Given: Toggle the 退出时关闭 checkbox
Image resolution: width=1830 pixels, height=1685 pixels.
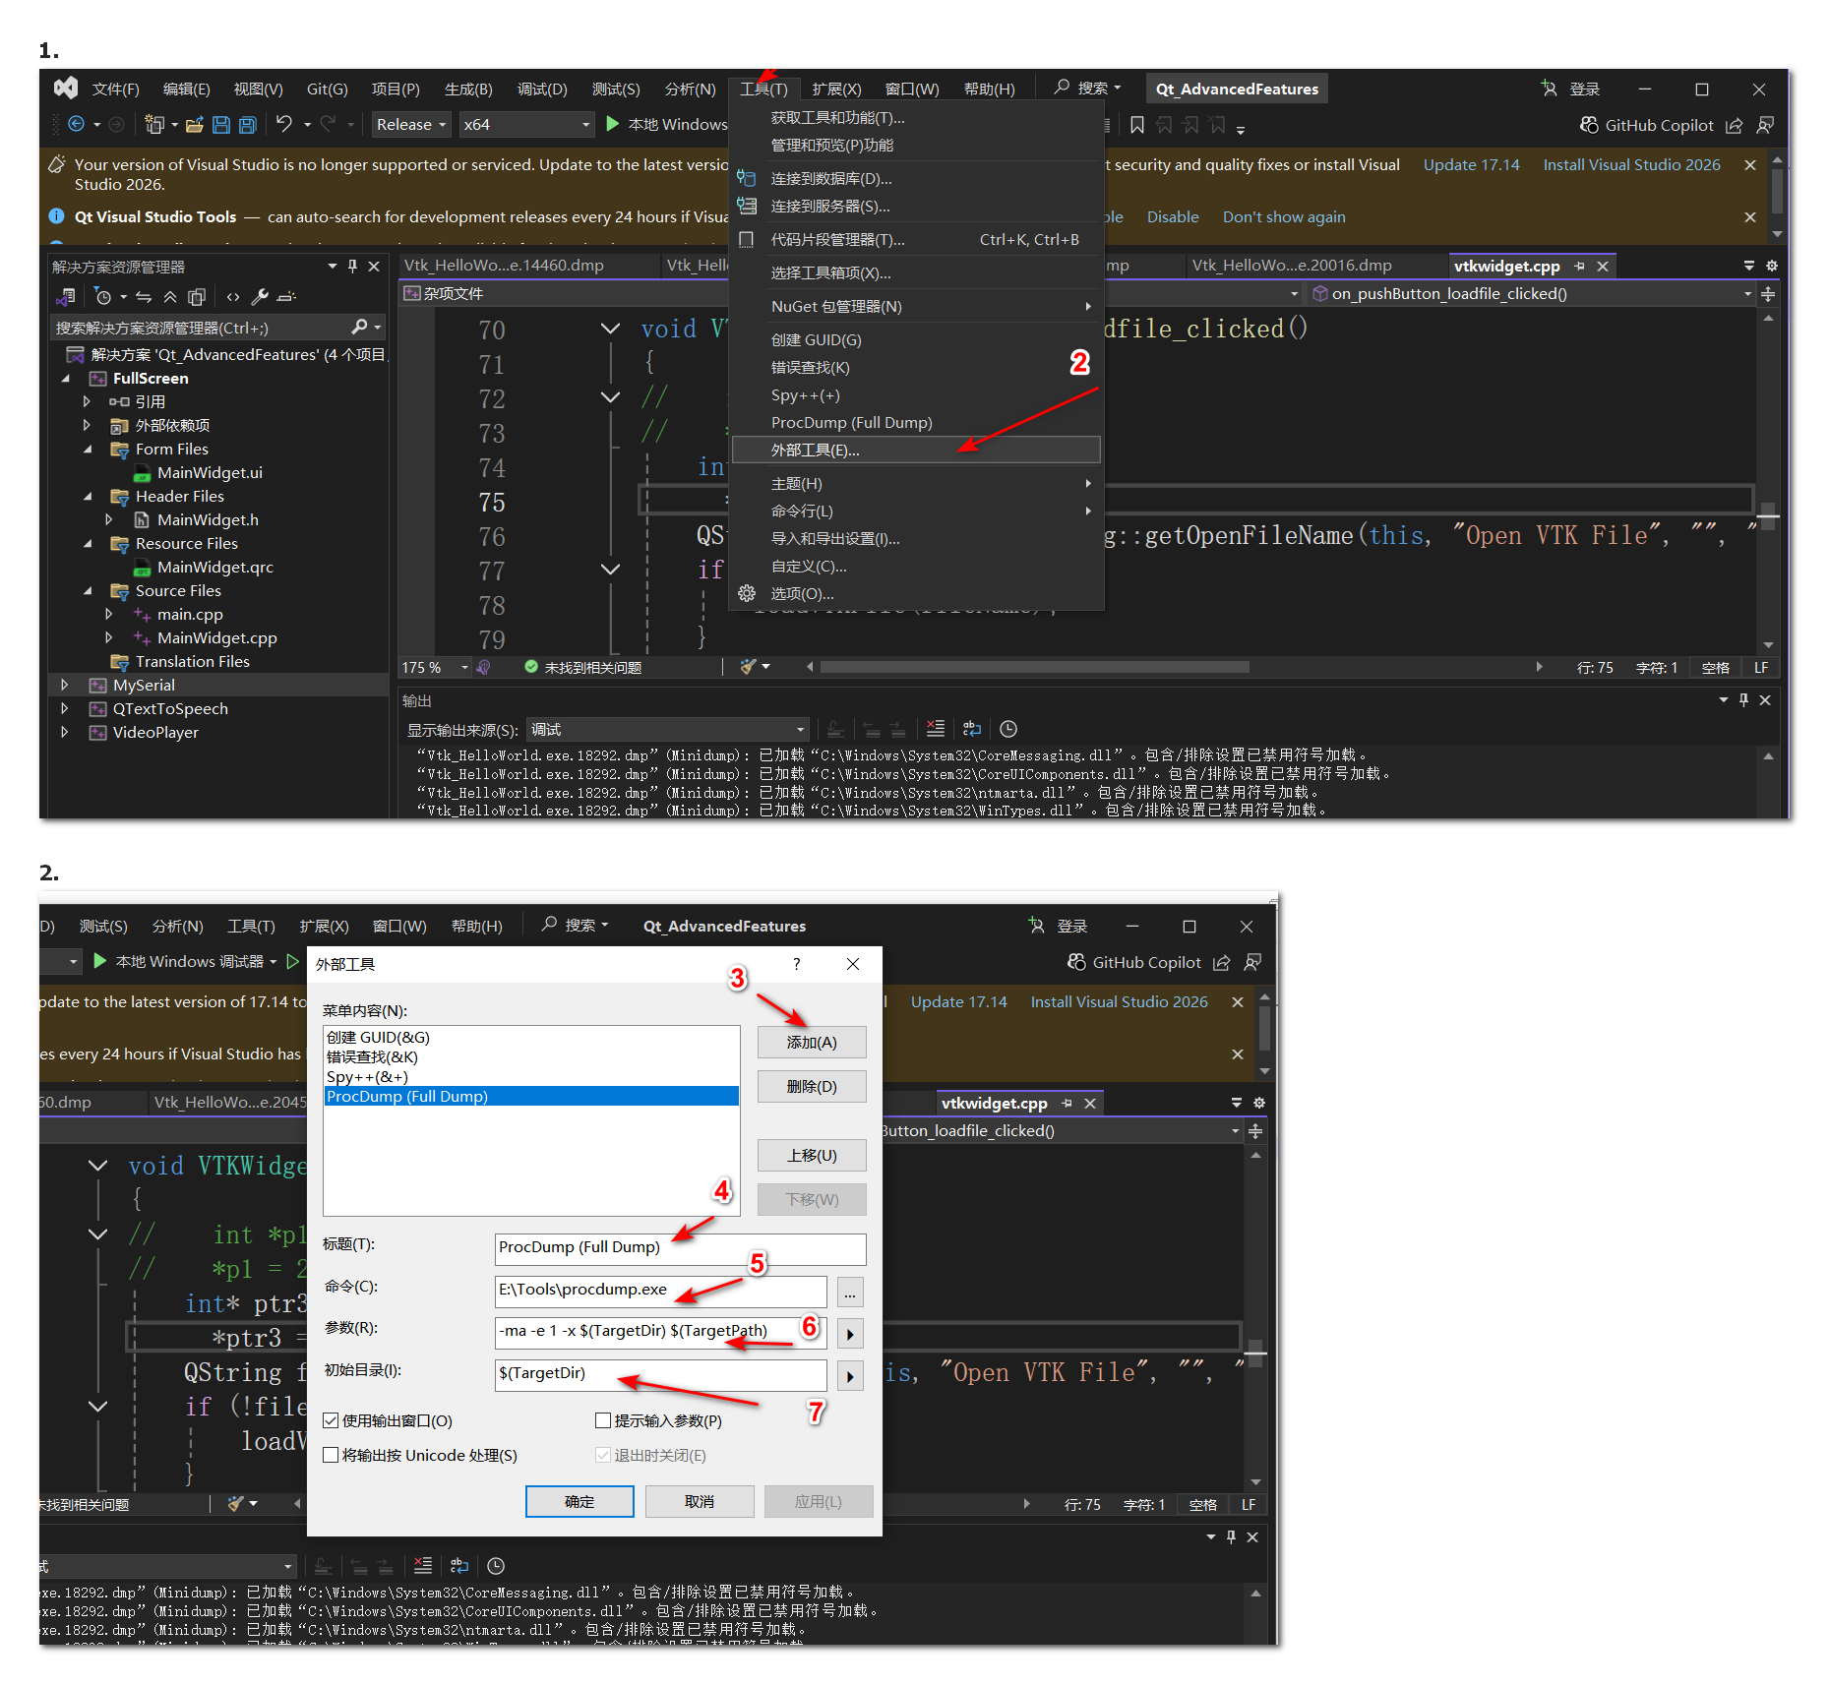Looking at the screenshot, I should (603, 1455).
